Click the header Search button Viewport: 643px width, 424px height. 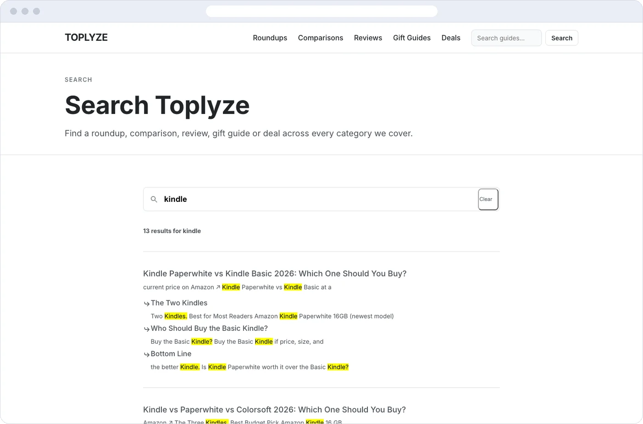(x=562, y=38)
